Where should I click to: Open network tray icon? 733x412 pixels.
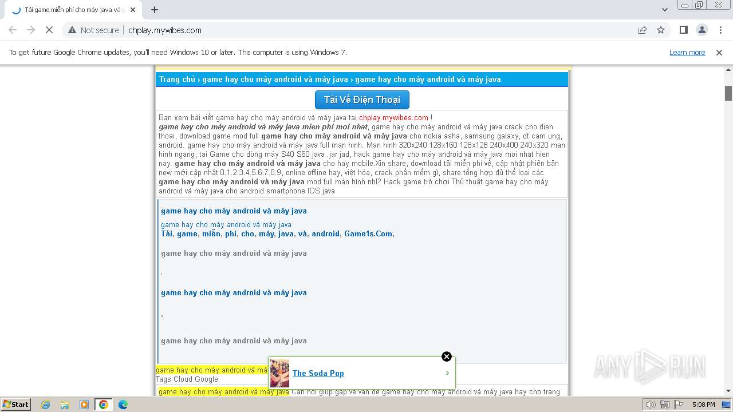[665, 405]
